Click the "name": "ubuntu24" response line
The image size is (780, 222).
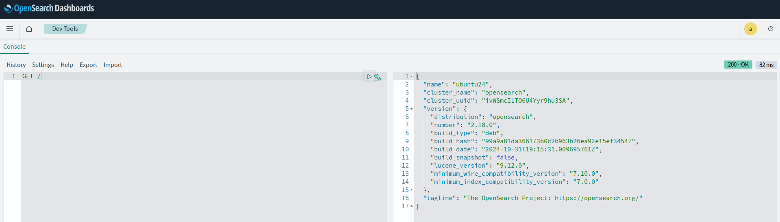[x=458, y=84]
